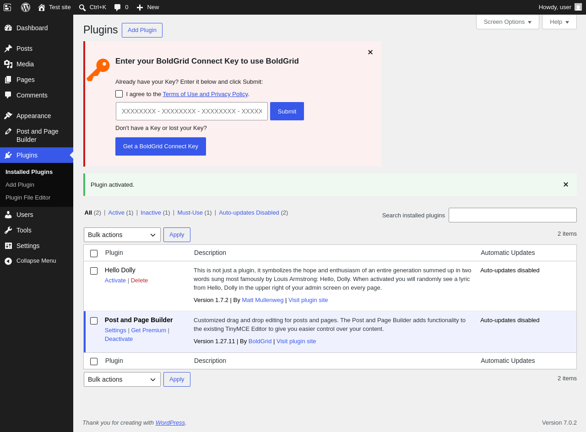586x432 pixels.
Task: Open Post and Page Builder Settings link
Action: click(x=115, y=330)
